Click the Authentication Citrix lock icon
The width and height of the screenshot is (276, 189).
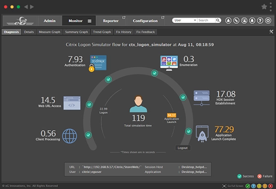(98, 63)
